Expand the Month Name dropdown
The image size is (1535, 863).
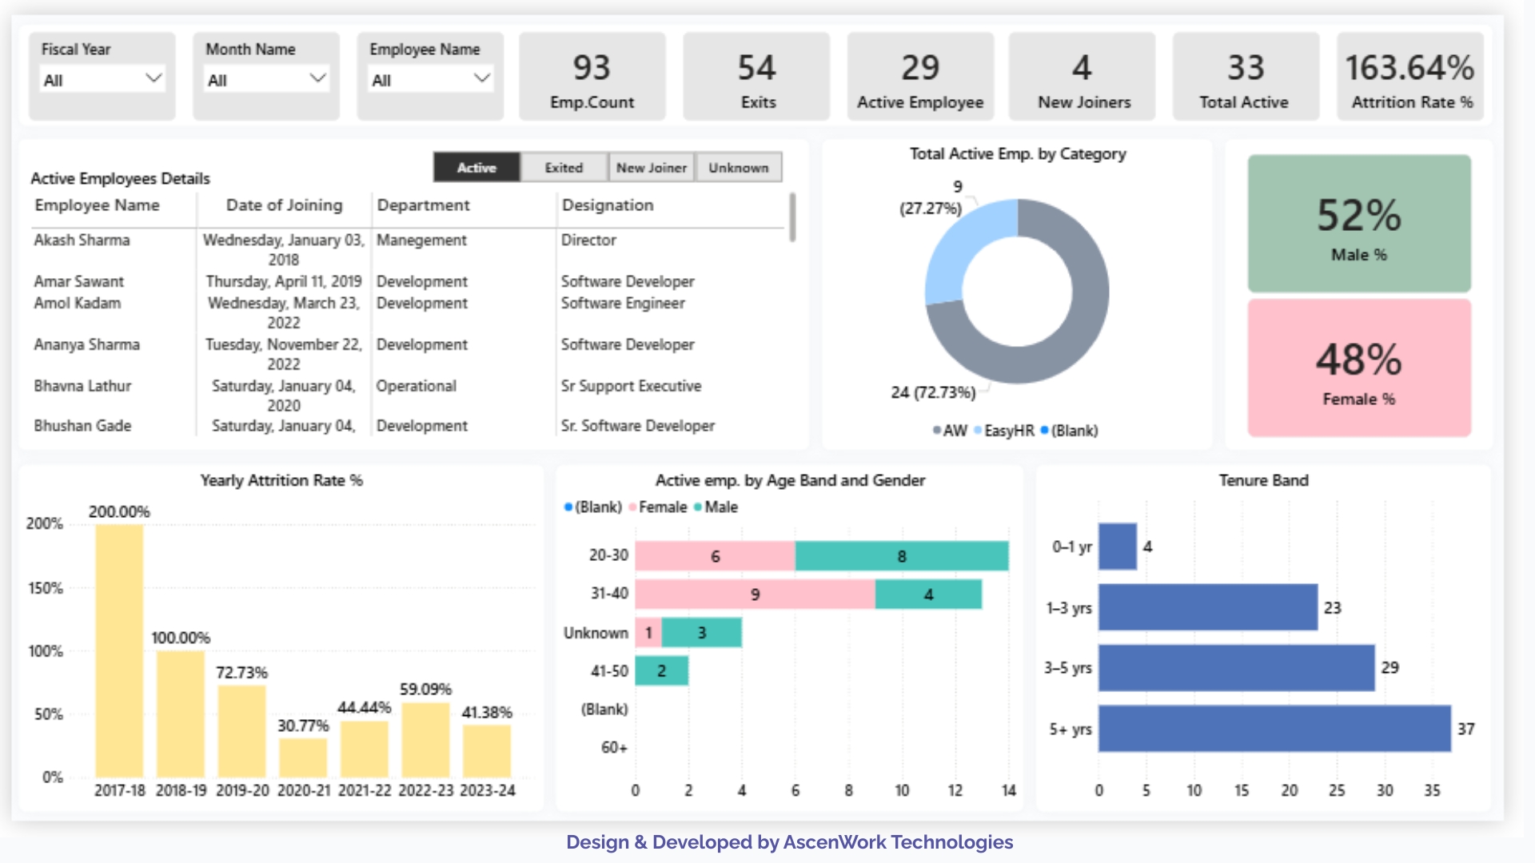266,79
